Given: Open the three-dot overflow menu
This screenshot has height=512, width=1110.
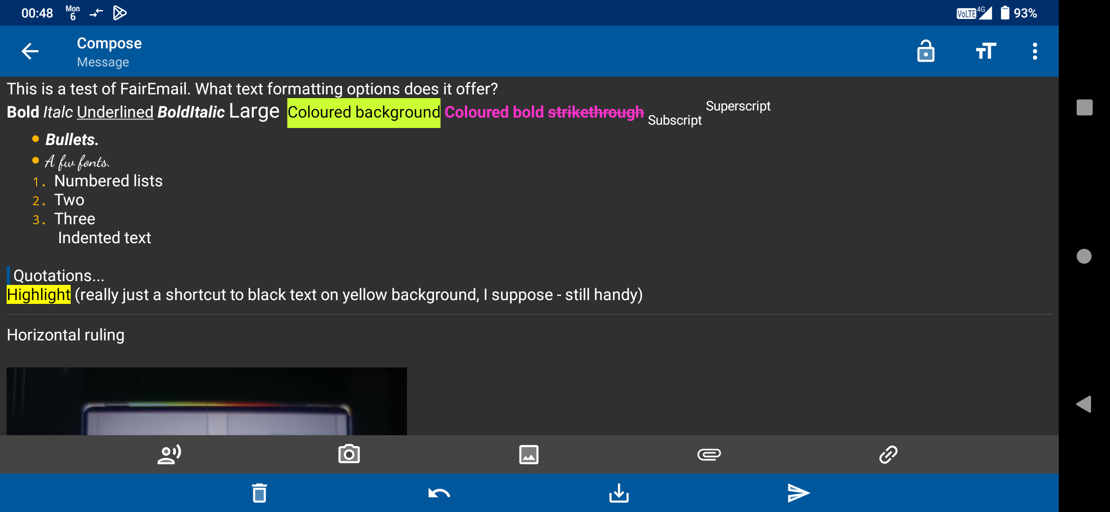Looking at the screenshot, I should tap(1035, 51).
